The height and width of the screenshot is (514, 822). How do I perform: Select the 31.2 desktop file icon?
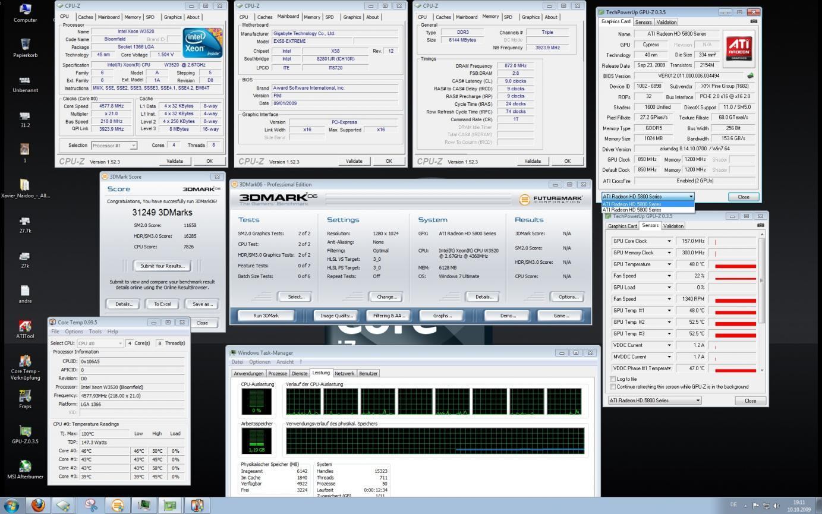tap(25, 118)
